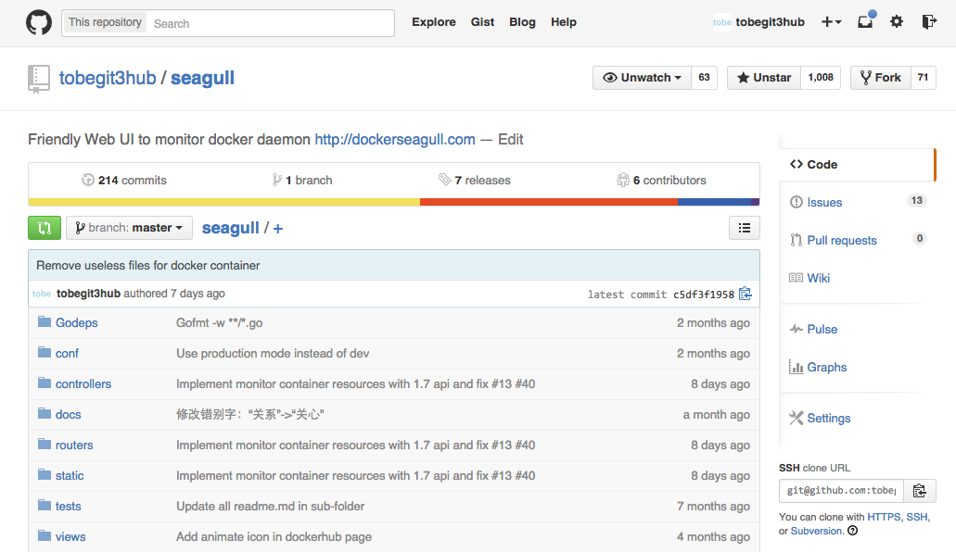
Task: Open Help in top navigation
Action: click(564, 22)
